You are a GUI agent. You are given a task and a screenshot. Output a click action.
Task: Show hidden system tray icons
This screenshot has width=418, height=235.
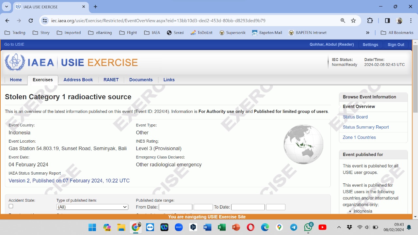click(x=339, y=227)
